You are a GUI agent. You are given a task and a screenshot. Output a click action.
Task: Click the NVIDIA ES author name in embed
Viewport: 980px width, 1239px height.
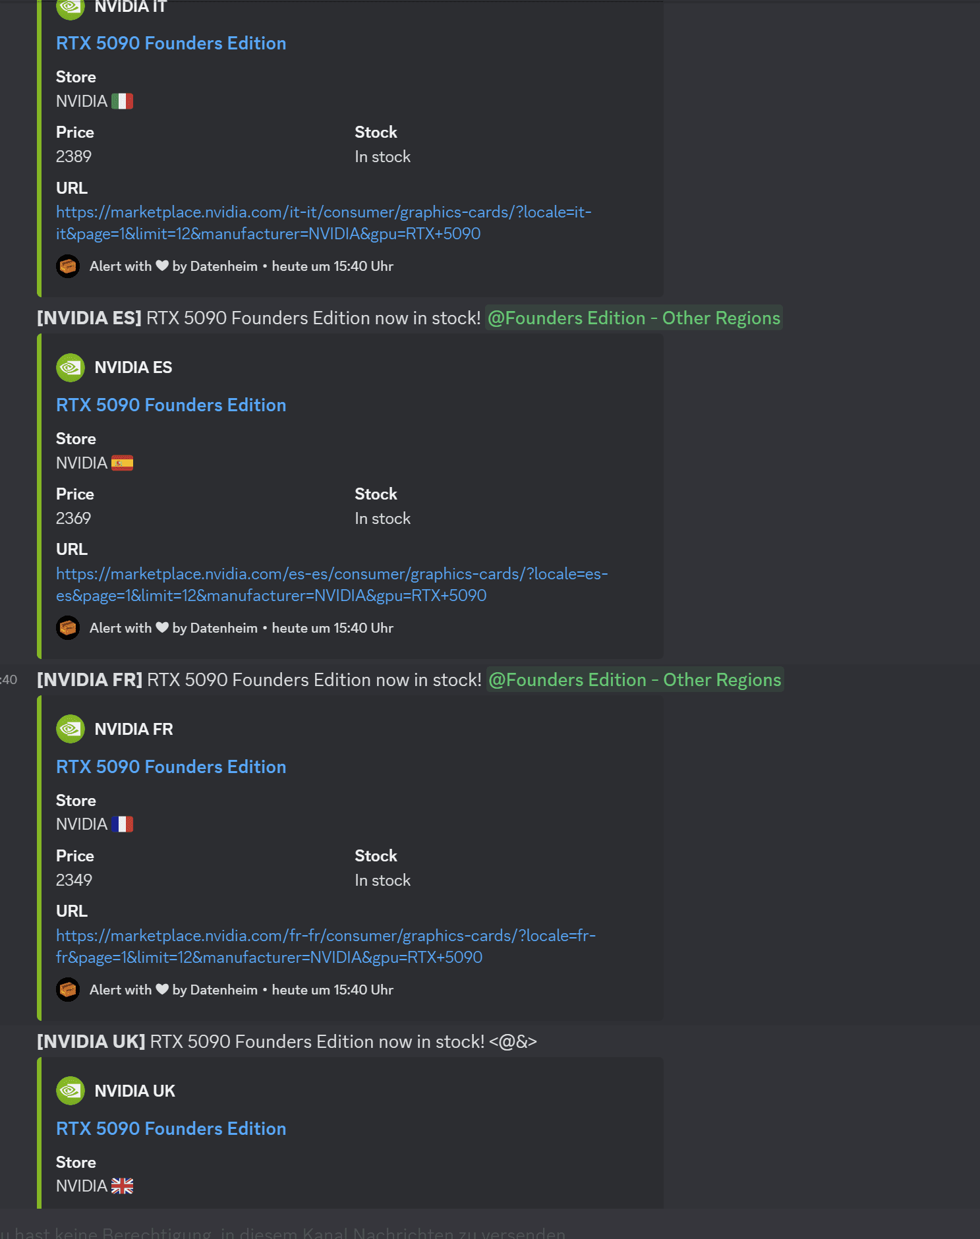pyautogui.click(x=133, y=368)
